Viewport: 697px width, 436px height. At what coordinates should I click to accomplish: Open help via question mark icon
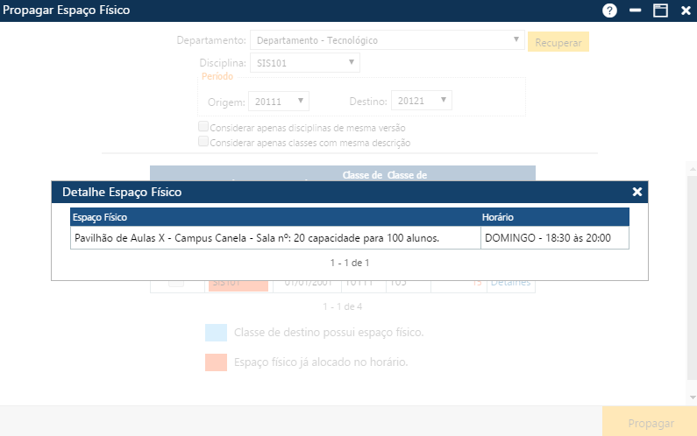pyautogui.click(x=609, y=11)
